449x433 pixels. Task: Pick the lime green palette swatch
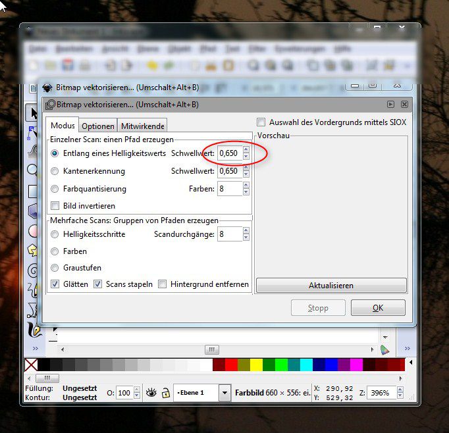(281, 365)
